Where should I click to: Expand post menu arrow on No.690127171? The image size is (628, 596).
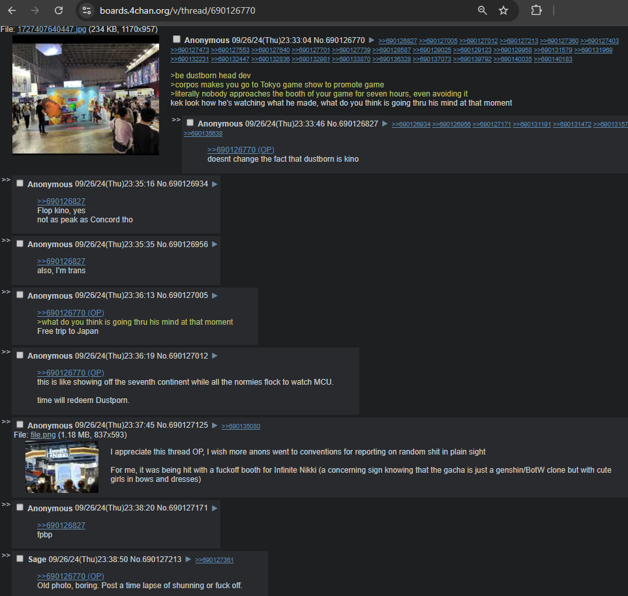click(215, 508)
